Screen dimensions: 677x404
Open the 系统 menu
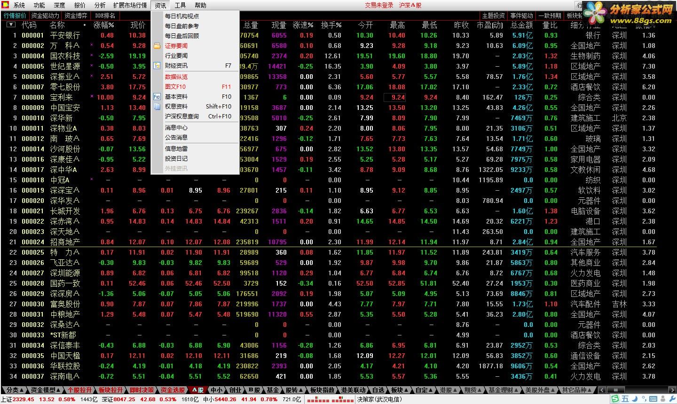click(x=19, y=5)
